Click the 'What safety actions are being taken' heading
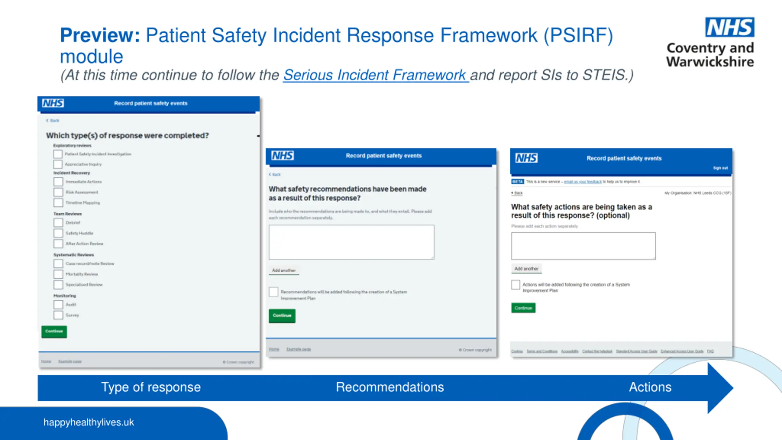This screenshot has height=440, width=782. 582,211
